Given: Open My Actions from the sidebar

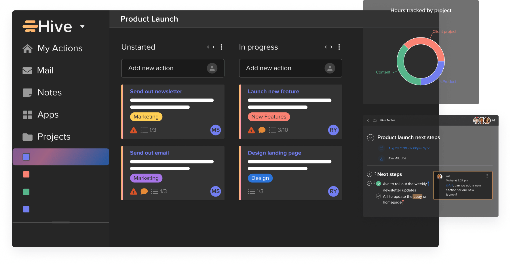Looking at the screenshot, I should click(x=60, y=48).
